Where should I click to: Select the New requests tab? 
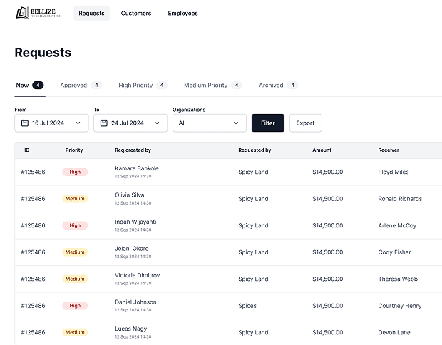tap(23, 86)
